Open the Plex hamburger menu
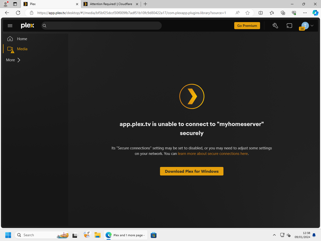321x241 pixels. click(10, 26)
